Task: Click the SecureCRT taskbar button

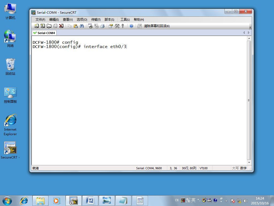Action: pos(74,201)
